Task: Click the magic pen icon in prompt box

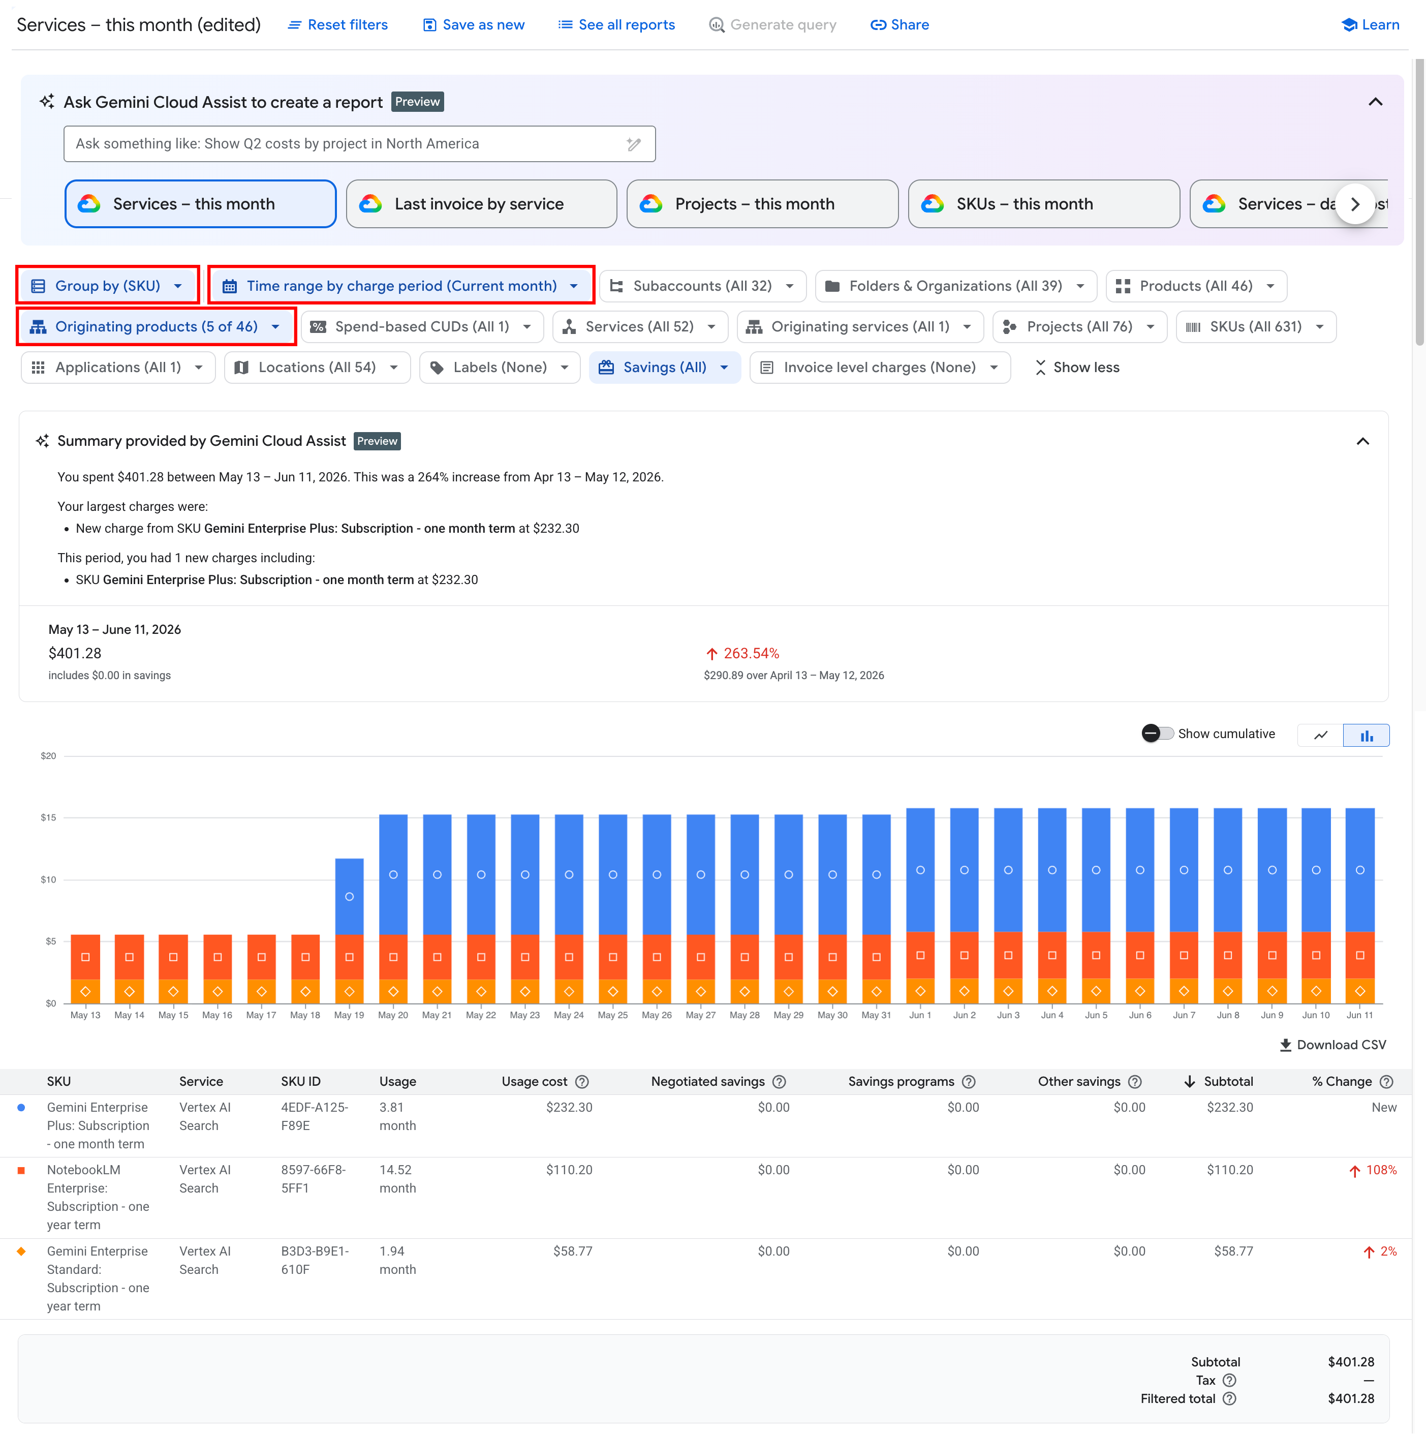Action: pos(634,143)
